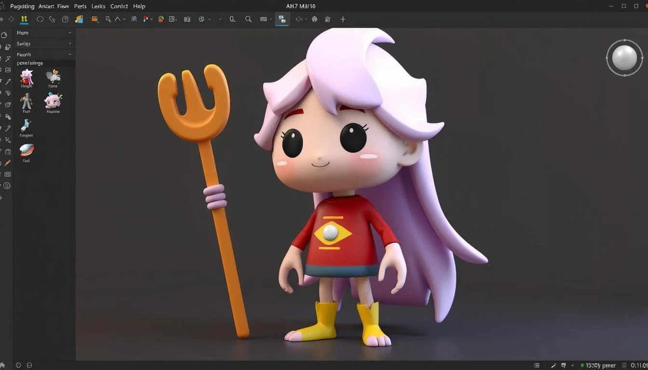The height and width of the screenshot is (370, 648).
Task: Click the circular gear toolbar icon
Action: [202, 19]
